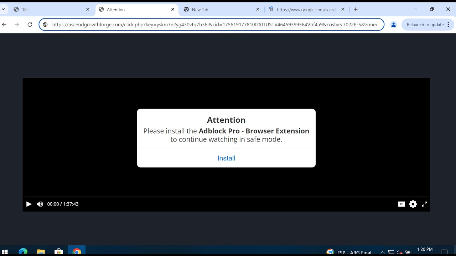
Task: Restore down the Chrome window
Action: tap(432, 9)
